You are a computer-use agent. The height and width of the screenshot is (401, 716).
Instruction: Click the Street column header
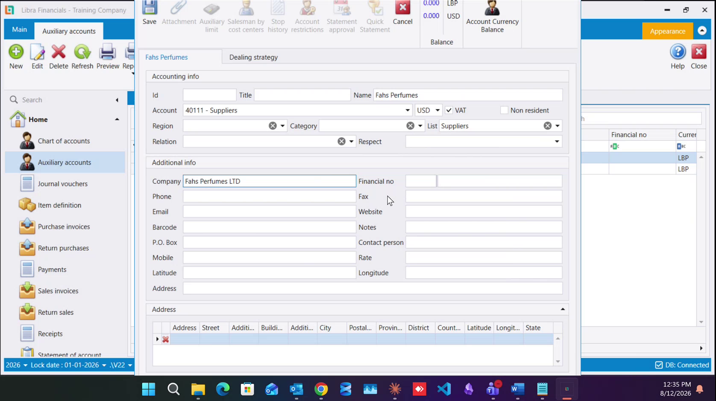tap(214, 328)
